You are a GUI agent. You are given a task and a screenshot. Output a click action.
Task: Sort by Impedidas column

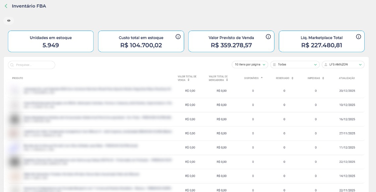[316, 78]
